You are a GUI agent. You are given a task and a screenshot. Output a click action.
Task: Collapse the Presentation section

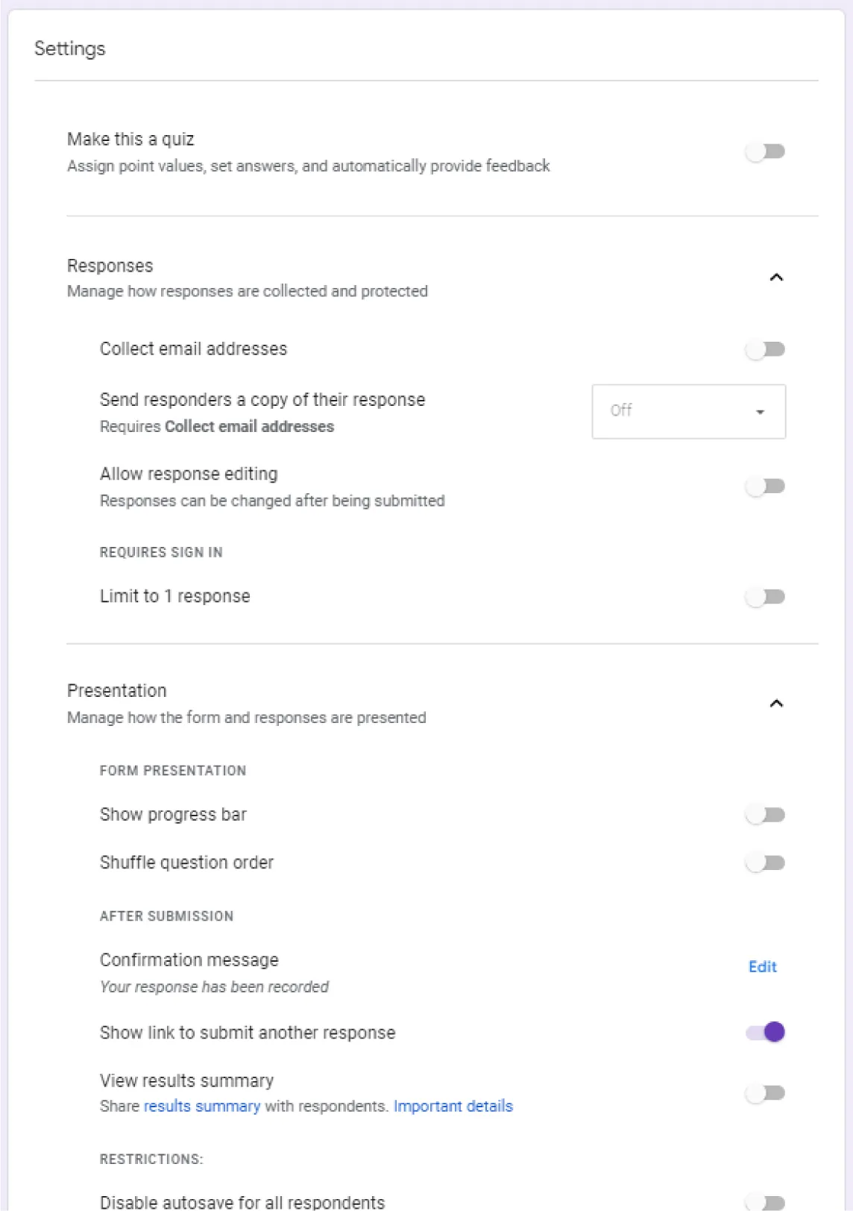click(x=776, y=702)
